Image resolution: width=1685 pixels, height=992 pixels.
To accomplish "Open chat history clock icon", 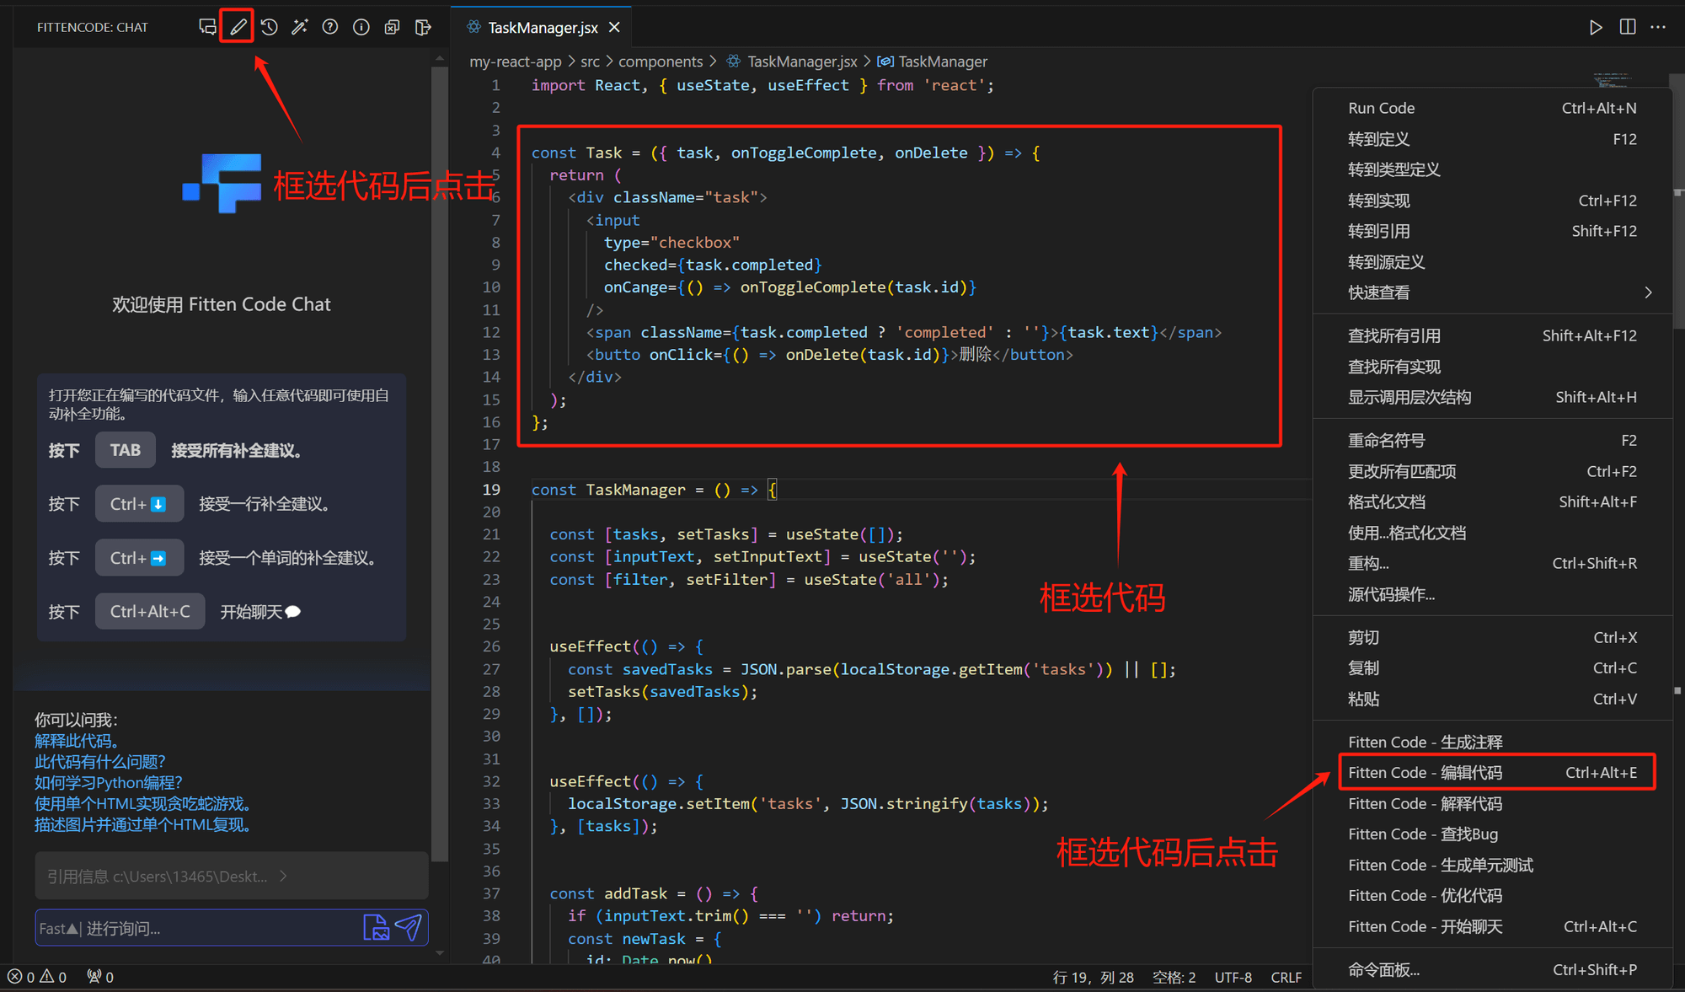I will (269, 27).
